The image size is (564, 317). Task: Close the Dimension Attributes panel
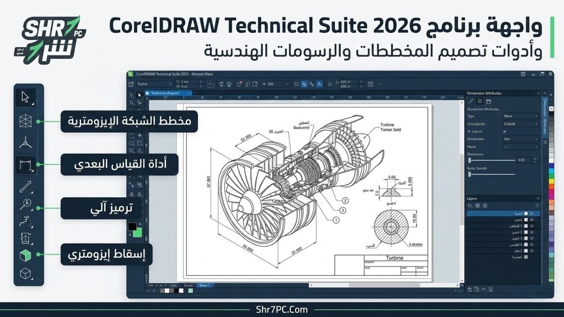(538, 93)
